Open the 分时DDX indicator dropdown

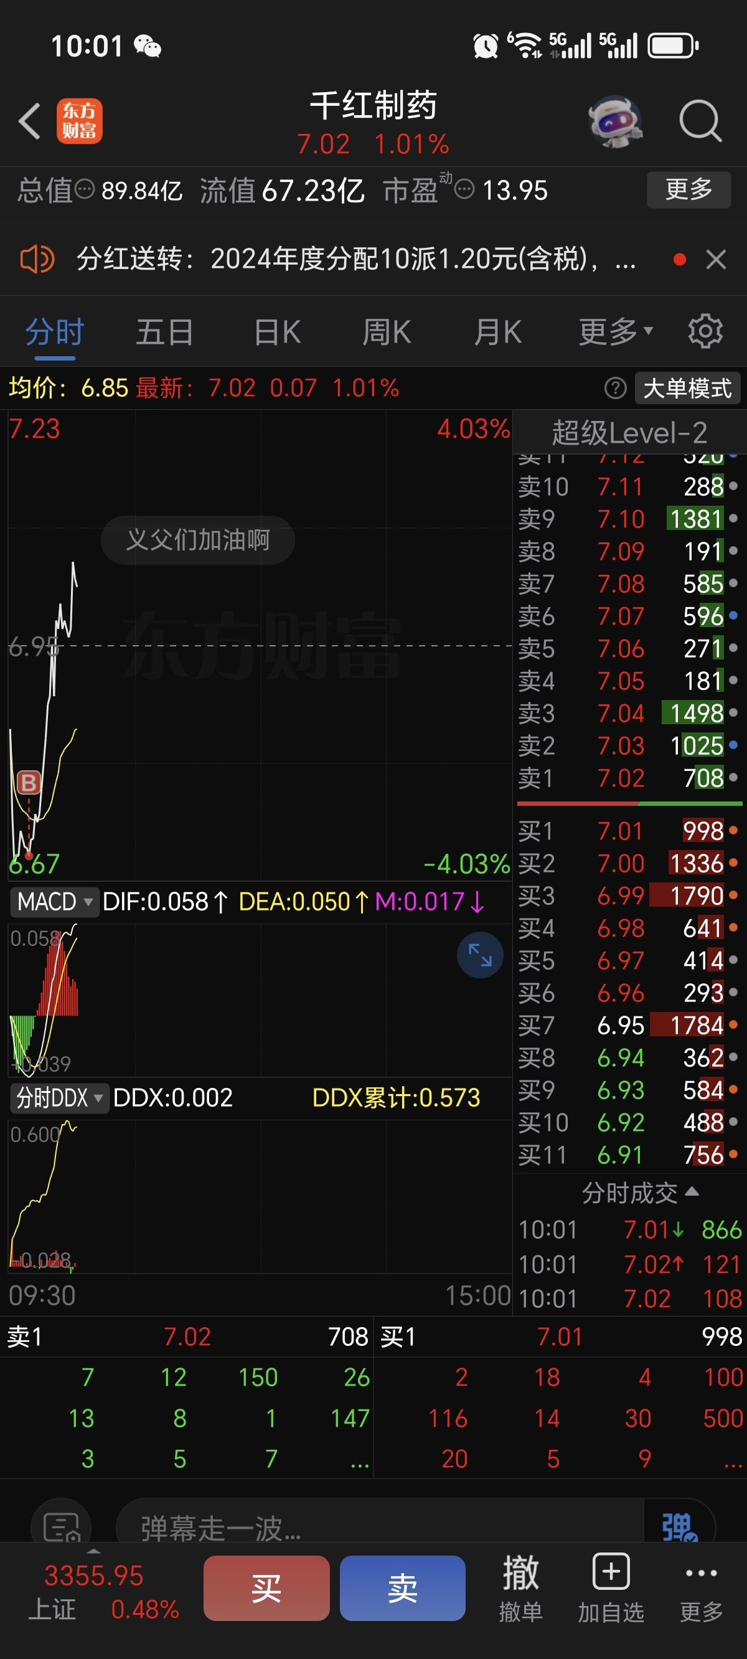coord(59,1097)
